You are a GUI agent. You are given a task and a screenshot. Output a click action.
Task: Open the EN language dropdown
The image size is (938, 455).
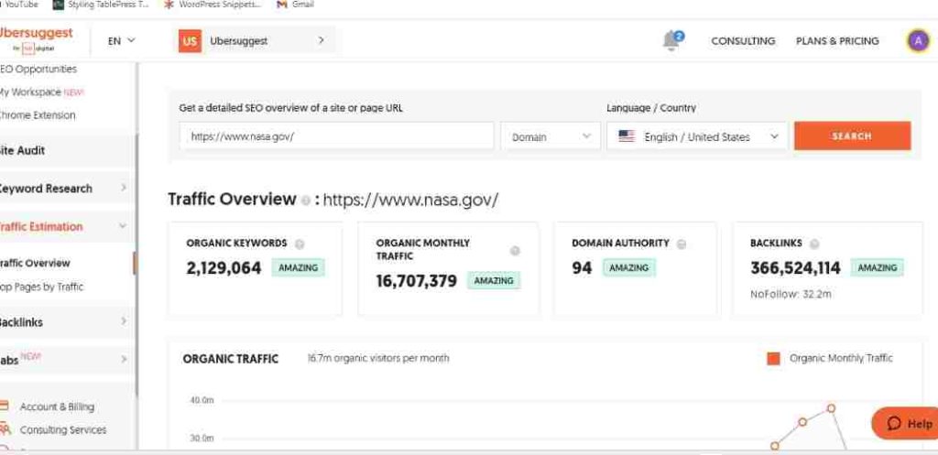pyautogui.click(x=122, y=40)
